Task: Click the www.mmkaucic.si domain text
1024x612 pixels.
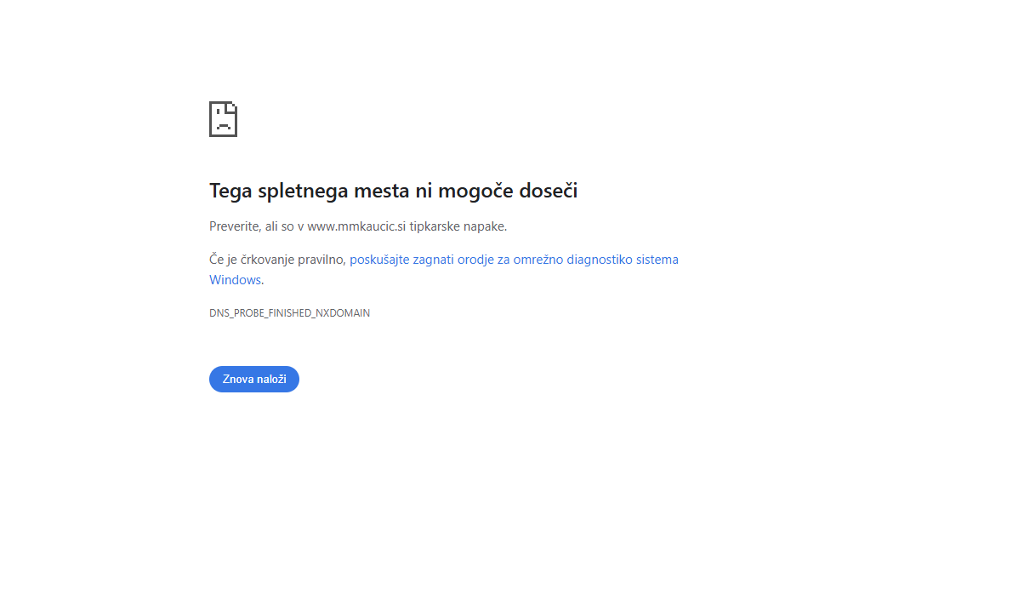Action: (356, 226)
